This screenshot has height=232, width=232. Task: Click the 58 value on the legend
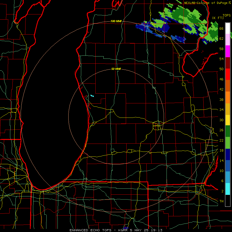coord(221,49)
